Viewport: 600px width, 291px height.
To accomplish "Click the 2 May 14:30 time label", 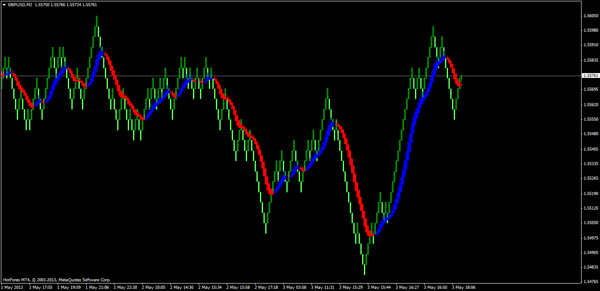I will coord(182,287).
